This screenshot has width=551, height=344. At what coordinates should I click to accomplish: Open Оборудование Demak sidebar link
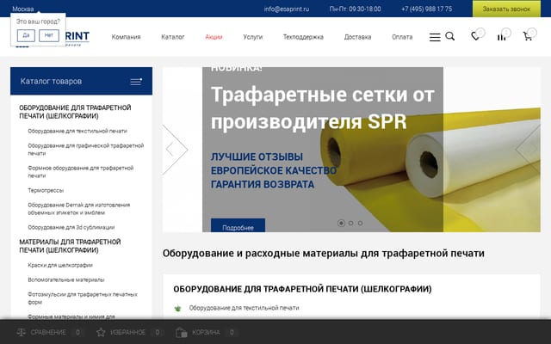pos(78,209)
